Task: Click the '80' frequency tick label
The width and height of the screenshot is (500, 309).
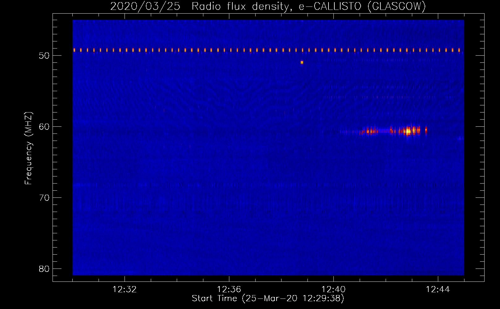Action: [x=44, y=269]
